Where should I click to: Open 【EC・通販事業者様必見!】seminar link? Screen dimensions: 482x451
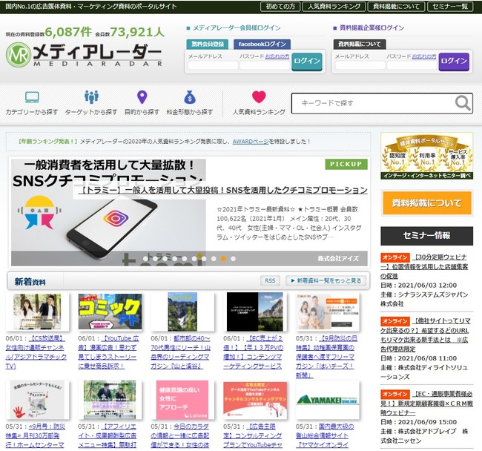tap(426, 403)
